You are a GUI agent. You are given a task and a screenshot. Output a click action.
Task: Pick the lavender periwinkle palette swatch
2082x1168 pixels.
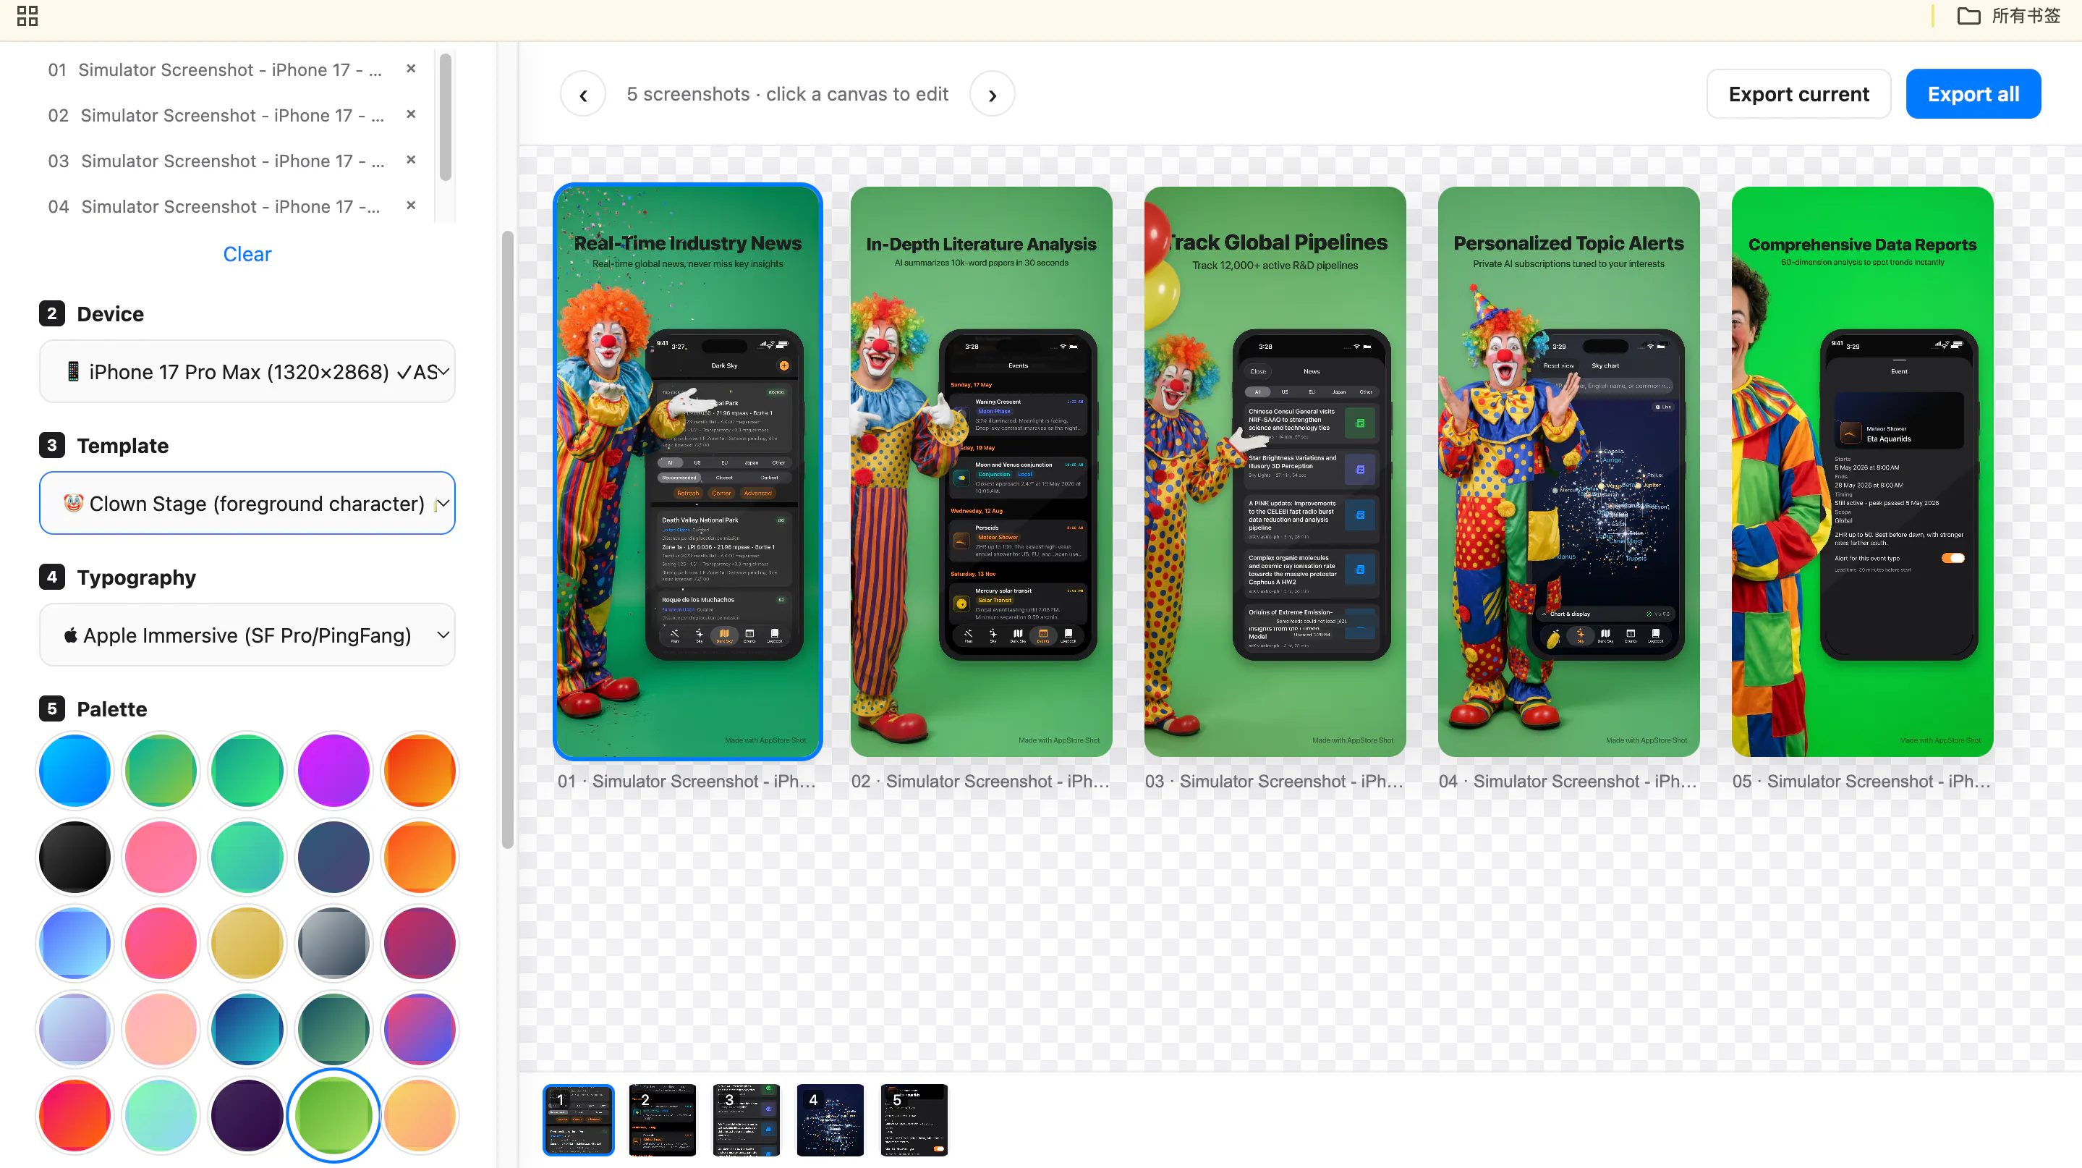tap(75, 1029)
